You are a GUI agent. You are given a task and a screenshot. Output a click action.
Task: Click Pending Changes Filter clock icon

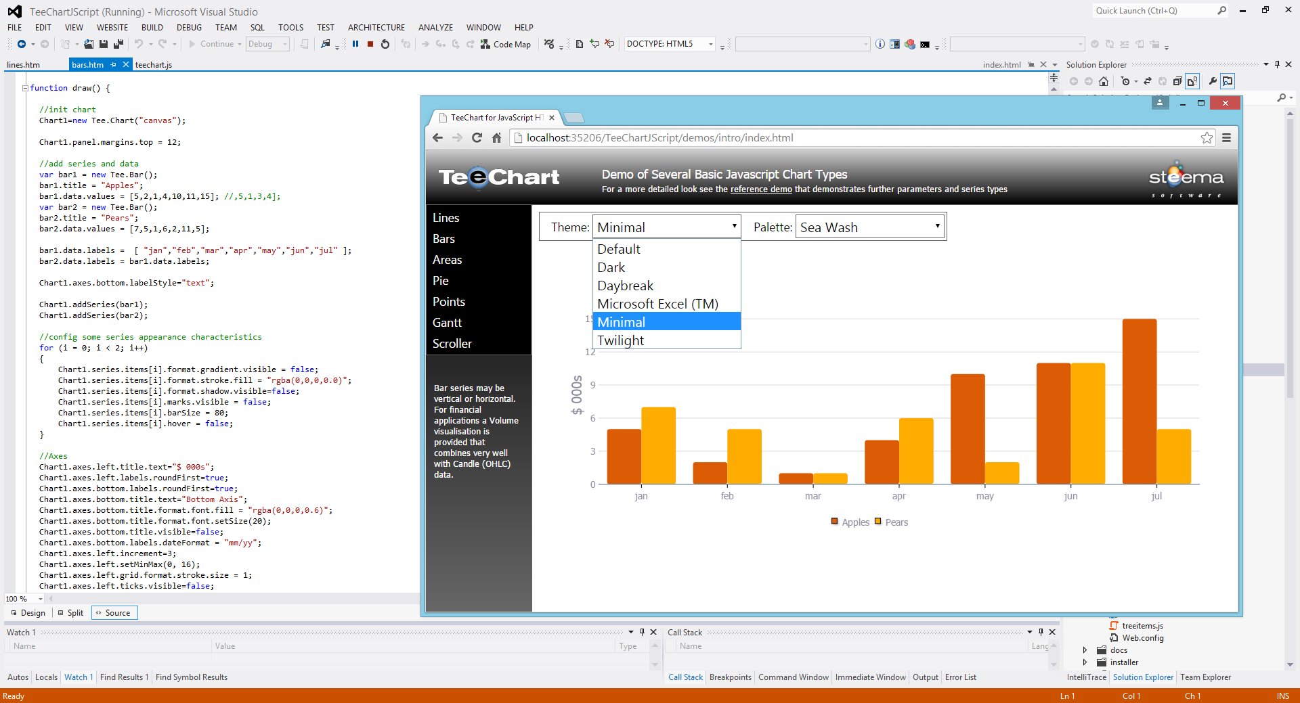(1125, 81)
